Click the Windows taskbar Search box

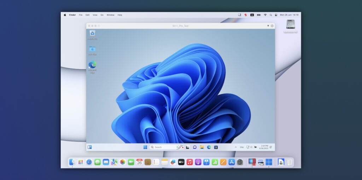pos(163,147)
